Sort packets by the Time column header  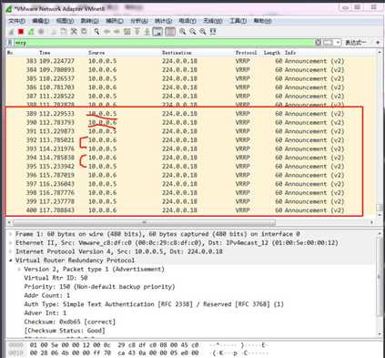[45, 53]
